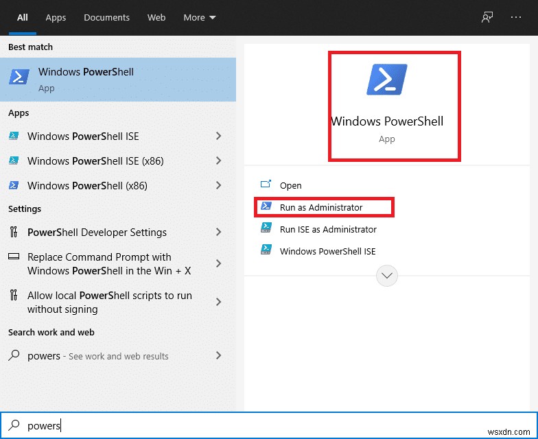
Task: Open the three-dots options menu
Action: 516,17
